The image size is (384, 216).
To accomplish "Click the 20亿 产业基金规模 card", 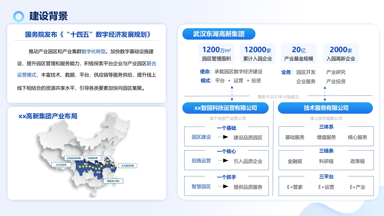I will 299,53.
